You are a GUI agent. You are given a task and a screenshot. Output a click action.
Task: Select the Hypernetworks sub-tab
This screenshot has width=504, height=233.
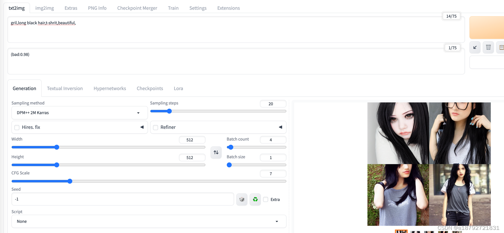pos(110,88)
